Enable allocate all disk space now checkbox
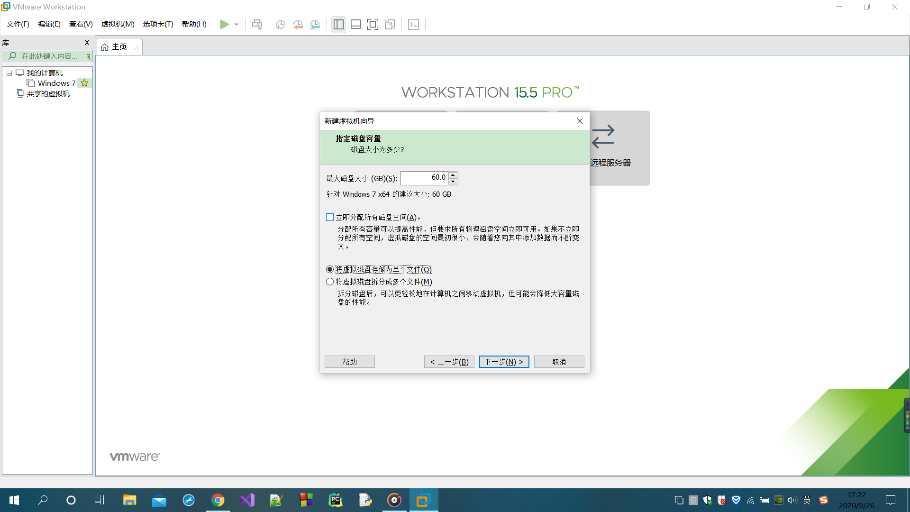 [330, 217]
